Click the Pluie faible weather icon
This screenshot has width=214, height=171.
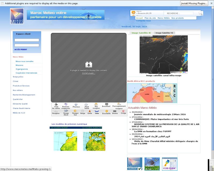[86, 104]
